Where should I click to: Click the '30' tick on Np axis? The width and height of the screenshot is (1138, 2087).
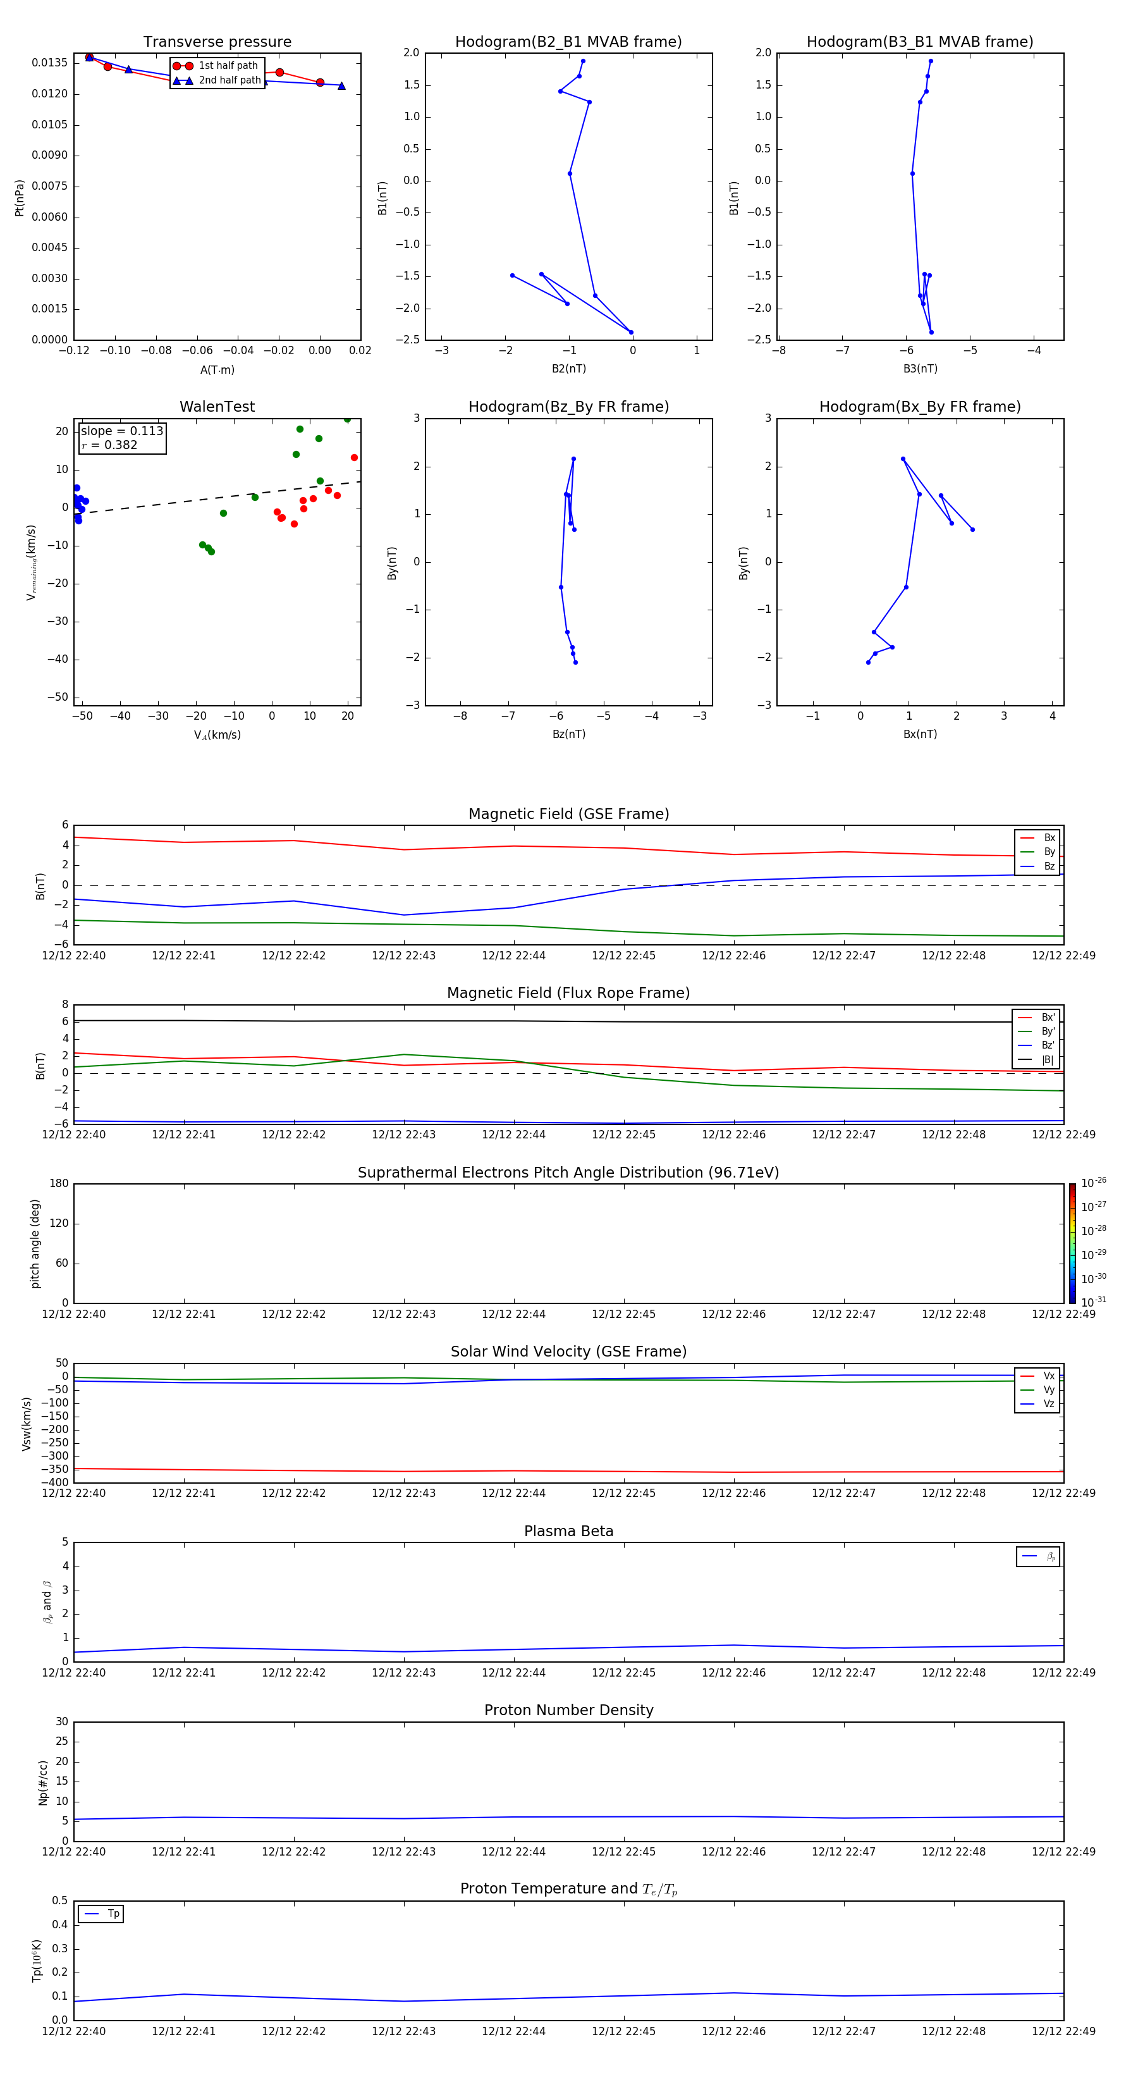click(63, 1721)
